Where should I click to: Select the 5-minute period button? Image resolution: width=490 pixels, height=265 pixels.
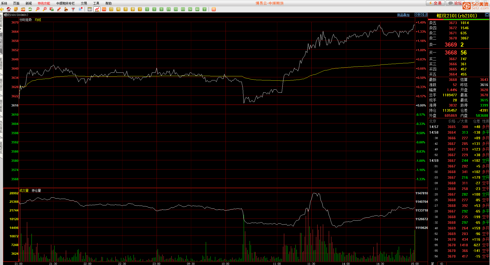click(161, 9)
